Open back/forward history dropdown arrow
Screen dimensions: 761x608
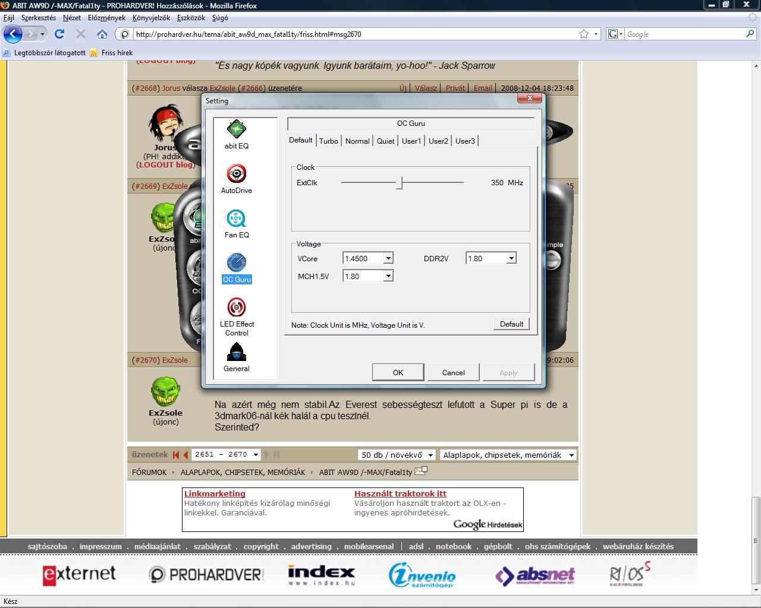pos(43,34)
